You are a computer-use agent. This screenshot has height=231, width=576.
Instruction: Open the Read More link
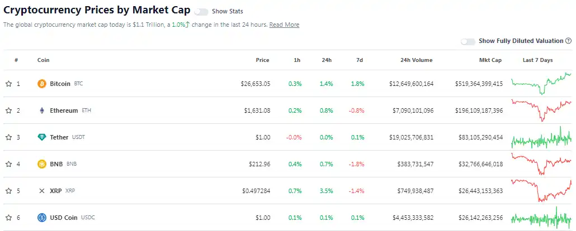(284, 25)
